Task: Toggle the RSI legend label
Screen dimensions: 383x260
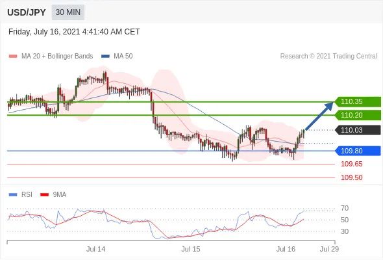Action: click(27, 195)
